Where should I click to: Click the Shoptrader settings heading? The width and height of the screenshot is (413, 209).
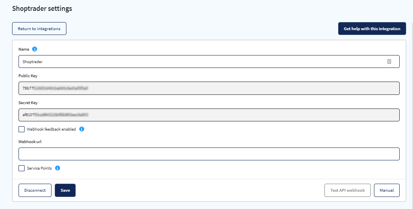pyautogui.click(x=42, y=8)
